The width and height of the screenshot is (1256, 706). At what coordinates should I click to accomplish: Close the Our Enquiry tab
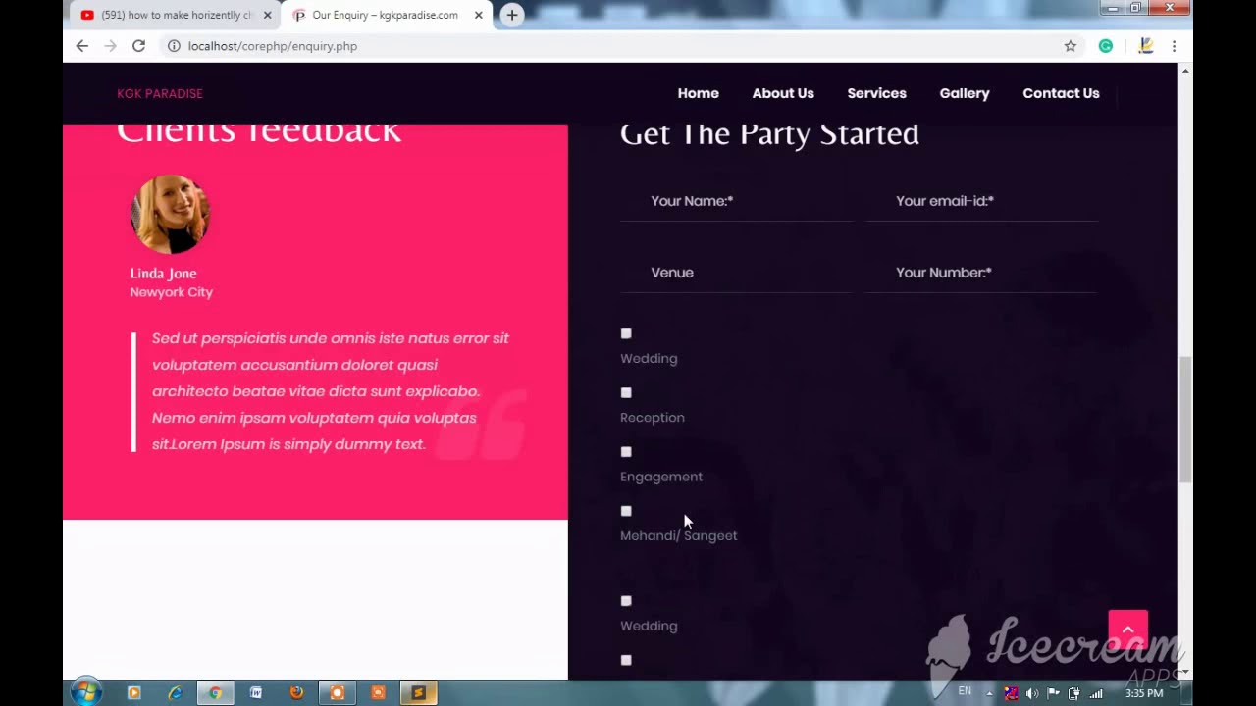coord(479,15)
